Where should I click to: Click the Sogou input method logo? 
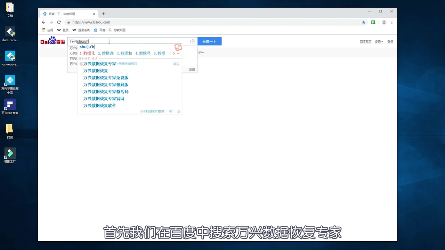point(178,47)
